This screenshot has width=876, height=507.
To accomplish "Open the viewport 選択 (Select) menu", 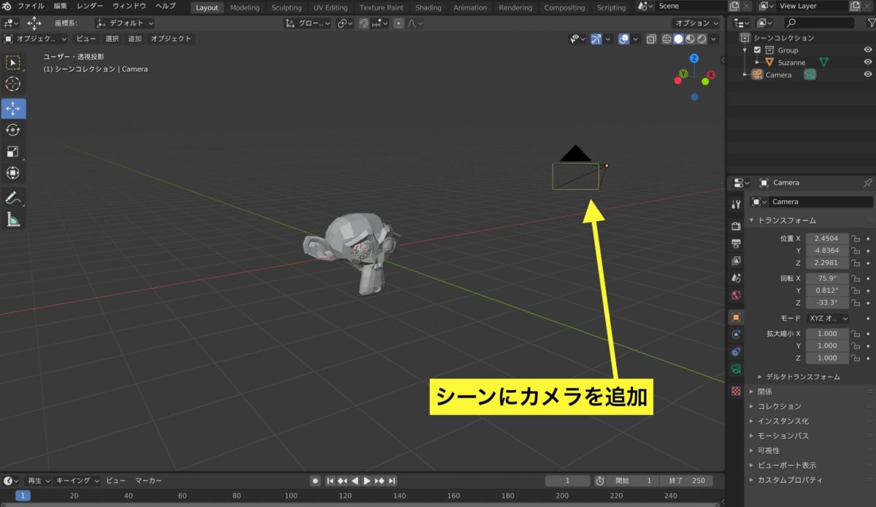I will [112, 39].
